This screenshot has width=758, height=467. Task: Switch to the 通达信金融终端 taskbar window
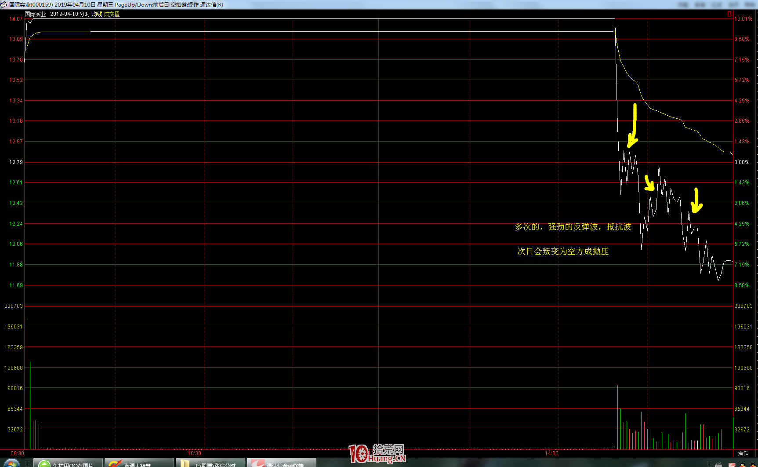[x=282, y=463]
